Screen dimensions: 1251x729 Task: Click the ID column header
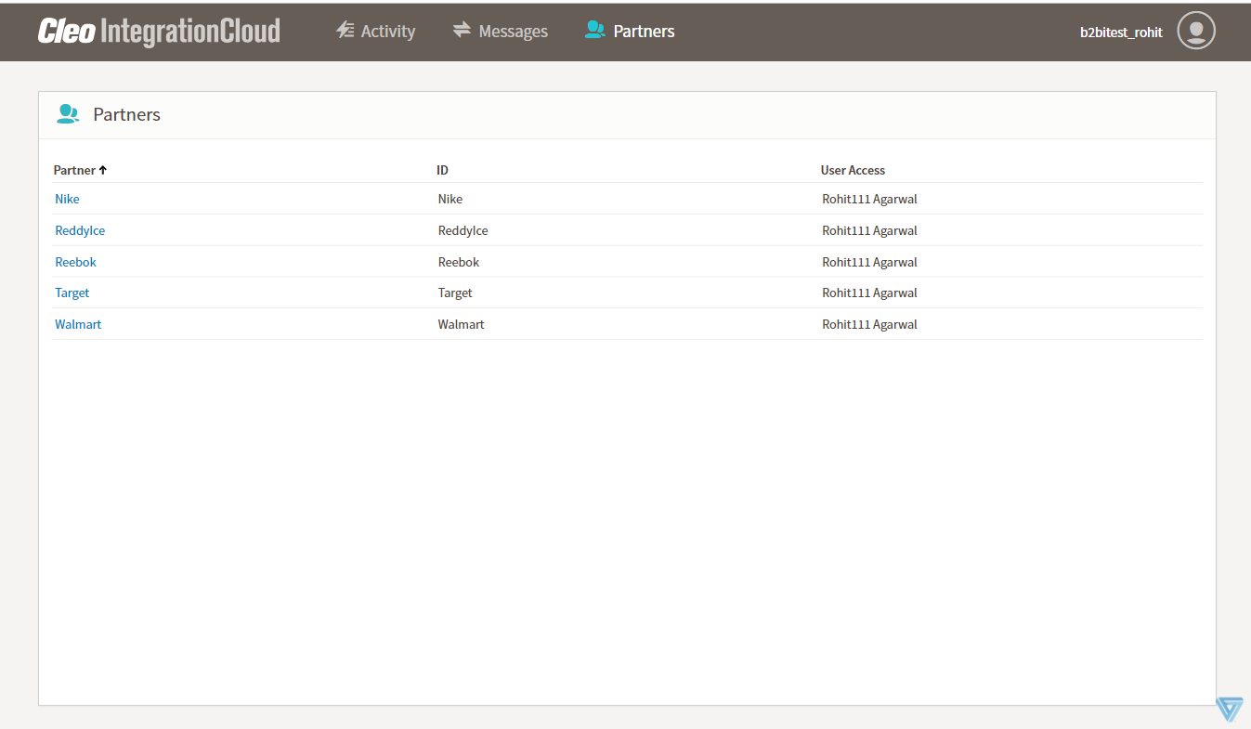pyautogui.click(x=443, y=170)
